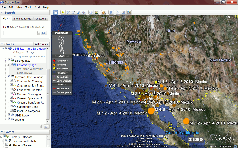Open the planet switcher icon

click(104, 13)
